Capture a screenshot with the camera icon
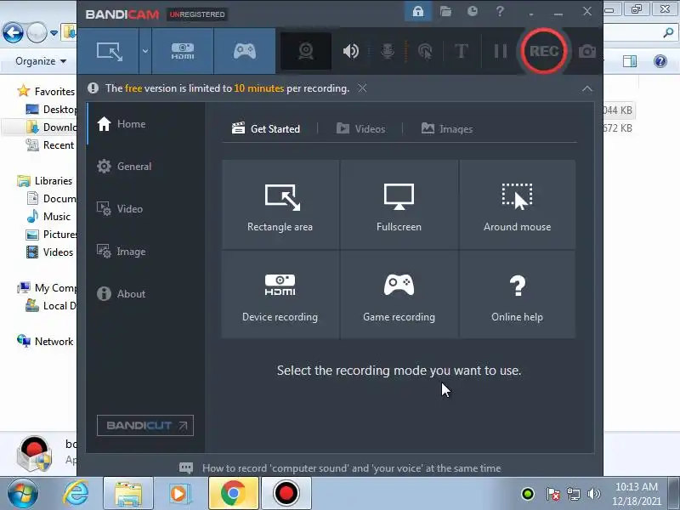The width and height of the screenshot is (680, 510). tap(587, 52)
